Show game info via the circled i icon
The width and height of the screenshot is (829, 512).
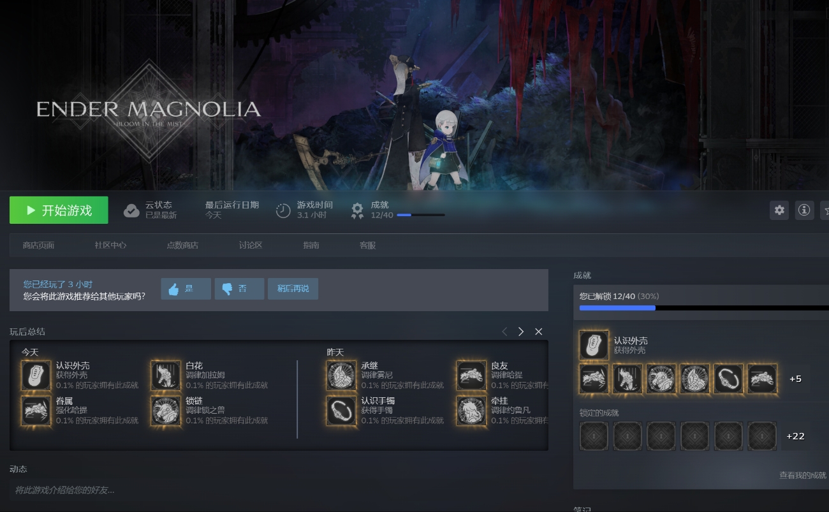coord(804,210)
